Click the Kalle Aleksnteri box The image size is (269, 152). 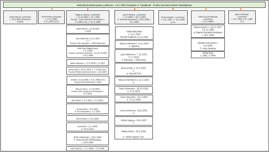coord(134,33)
